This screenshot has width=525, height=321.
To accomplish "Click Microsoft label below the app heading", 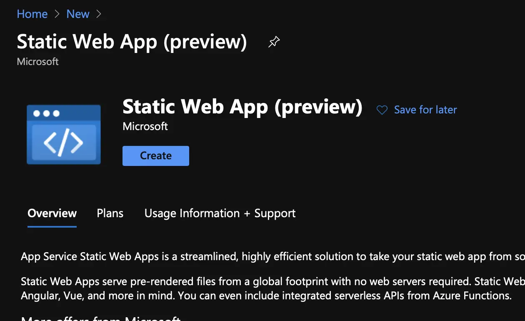I will click(x=145, y=126).
